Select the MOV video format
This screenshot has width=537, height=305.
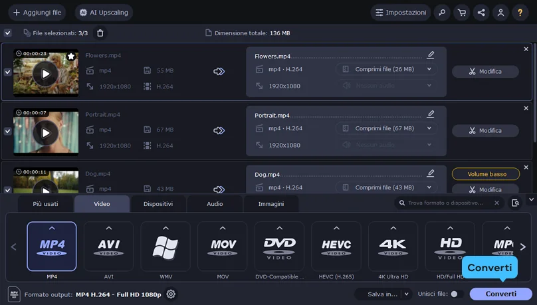pos(223,247)
